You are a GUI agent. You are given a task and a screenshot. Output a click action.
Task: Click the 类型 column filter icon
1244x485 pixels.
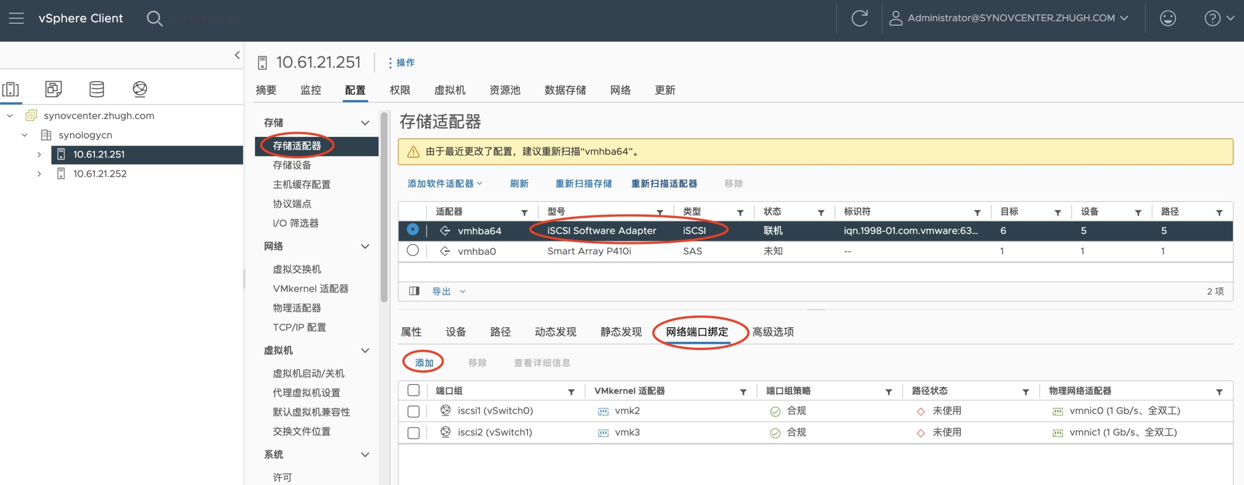tap(740, 213)
